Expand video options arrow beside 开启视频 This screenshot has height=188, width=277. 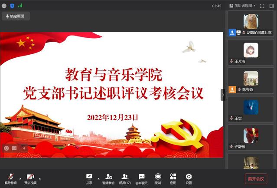pos(40,179)
